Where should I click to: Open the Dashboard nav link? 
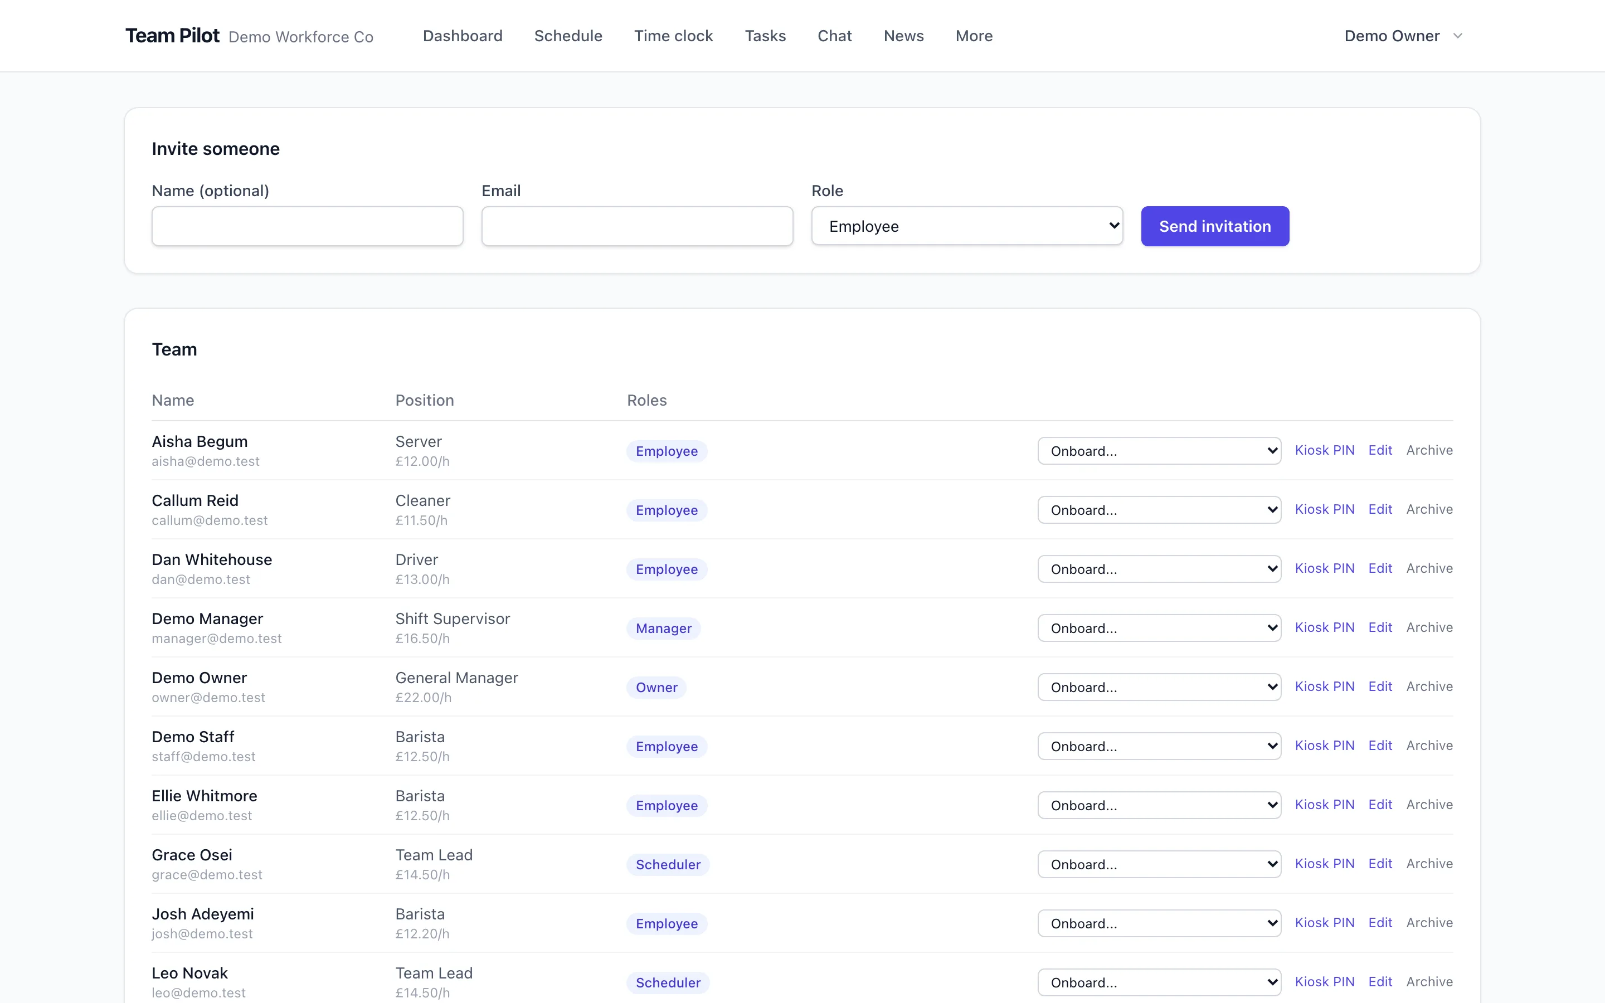coord(462,36)
